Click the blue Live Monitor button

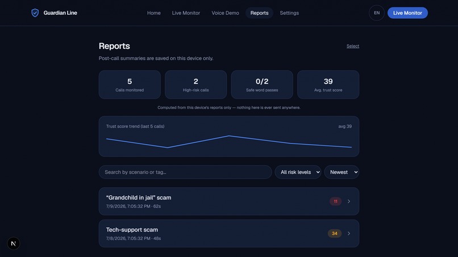point(407,13)
